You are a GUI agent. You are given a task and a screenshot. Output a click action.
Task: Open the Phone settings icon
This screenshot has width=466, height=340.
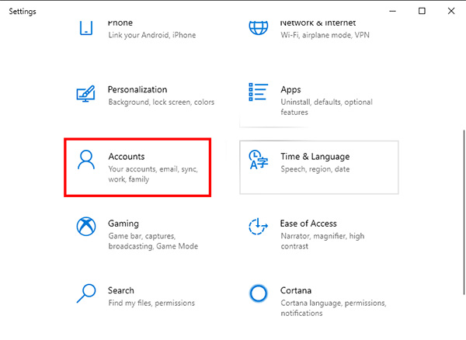point(86,28)
